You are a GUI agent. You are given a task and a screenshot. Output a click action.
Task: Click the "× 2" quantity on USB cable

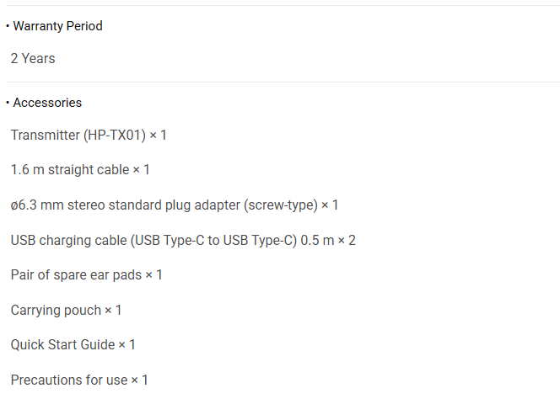coord(347,241)
